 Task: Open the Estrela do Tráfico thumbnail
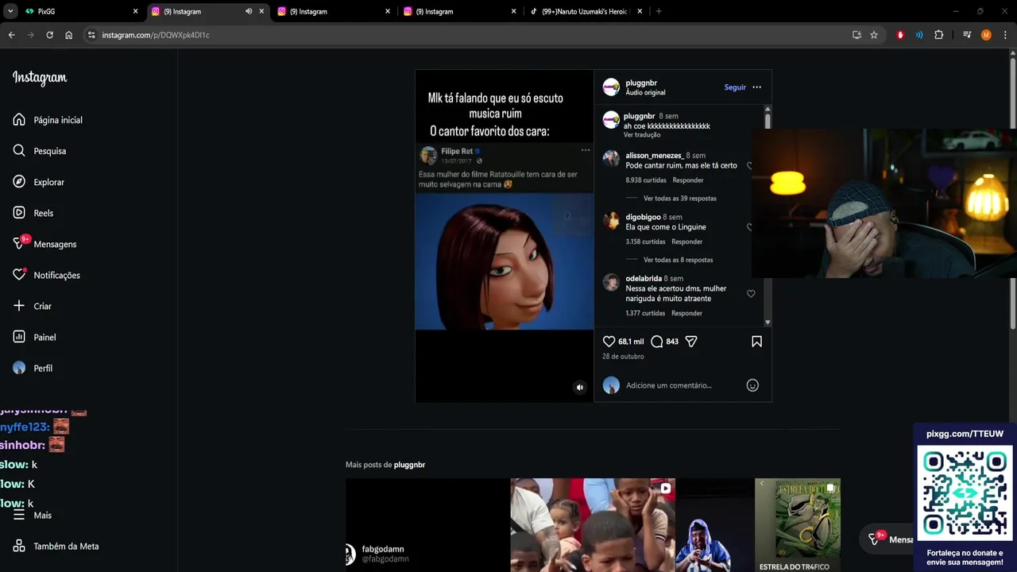point(797,524)
